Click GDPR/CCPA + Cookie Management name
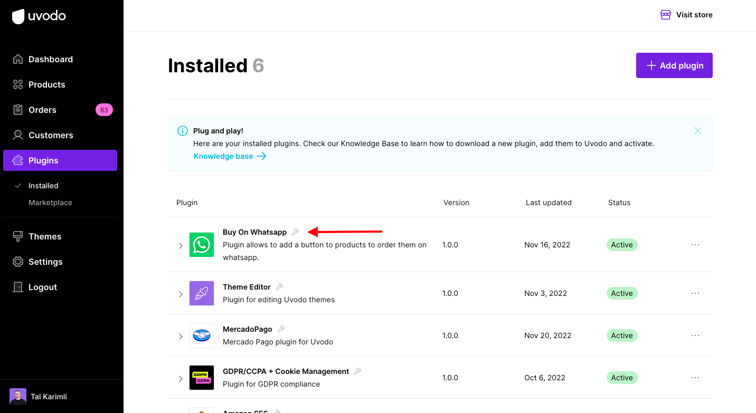This screenshot has height=413, width=756. pyautogui.click(x=286, y=371)
